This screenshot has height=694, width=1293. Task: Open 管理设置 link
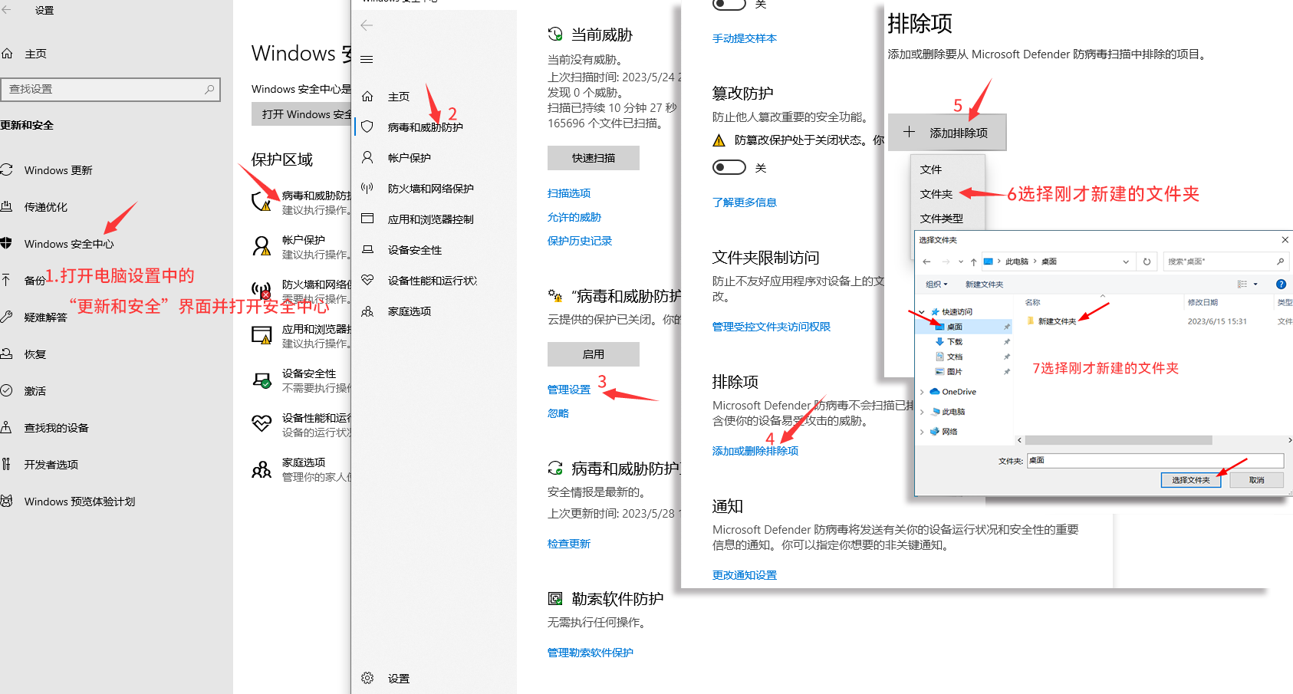point(569,390)
